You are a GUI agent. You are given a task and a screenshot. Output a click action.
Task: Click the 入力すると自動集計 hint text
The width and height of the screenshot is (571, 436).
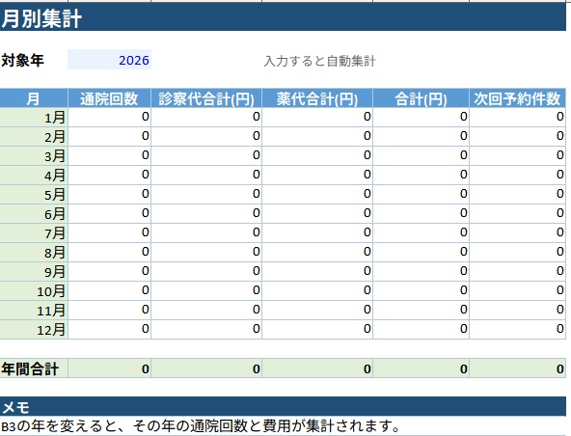pyautogui.click(x=319, y=61)
